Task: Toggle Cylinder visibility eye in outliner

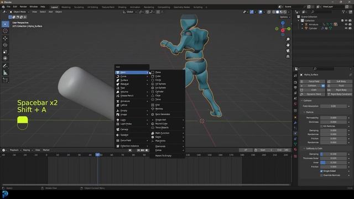Action: [346, 28]
